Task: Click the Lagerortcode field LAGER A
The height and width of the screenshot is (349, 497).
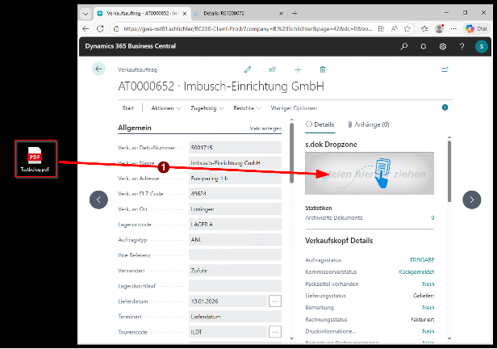Action: coord(235,225)
